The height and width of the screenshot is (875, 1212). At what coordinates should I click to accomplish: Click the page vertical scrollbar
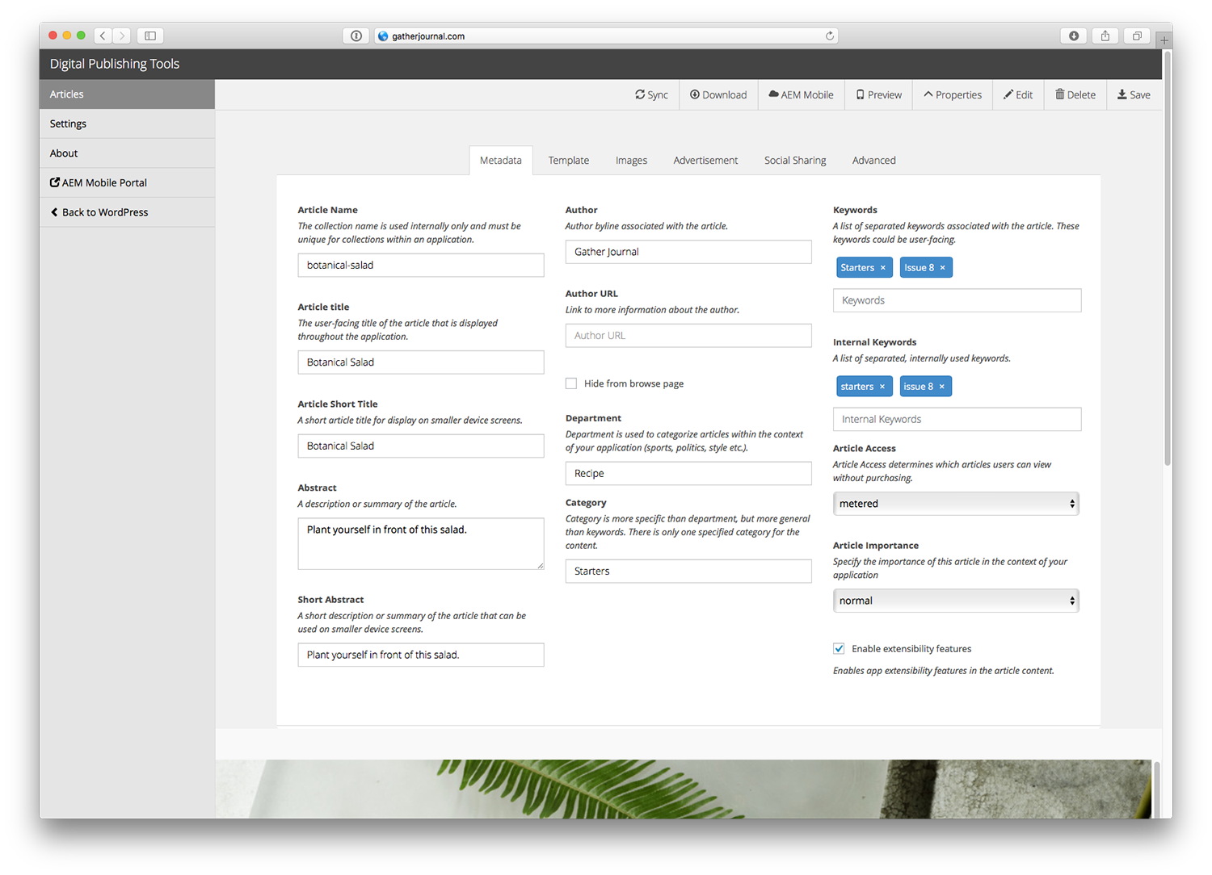click(1168, 258)
